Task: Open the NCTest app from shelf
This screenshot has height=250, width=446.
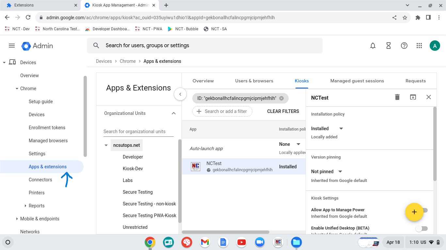Action: 278,242
